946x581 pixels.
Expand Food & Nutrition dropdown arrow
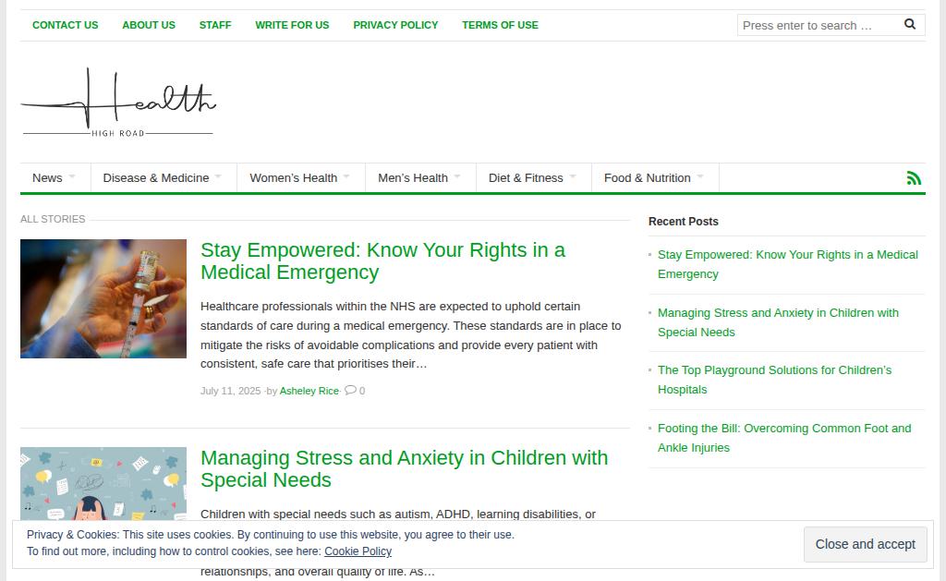(x=700, y=176)
